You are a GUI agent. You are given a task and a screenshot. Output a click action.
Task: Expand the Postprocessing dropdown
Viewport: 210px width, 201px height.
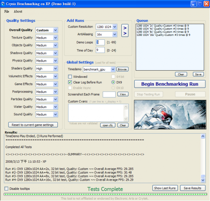click(x=55, y=92)
